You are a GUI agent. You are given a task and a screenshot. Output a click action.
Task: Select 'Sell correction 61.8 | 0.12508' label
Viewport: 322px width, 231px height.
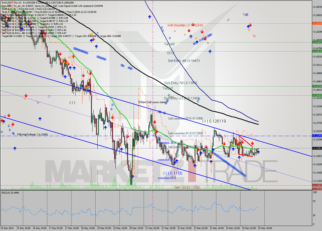point(185,133)
